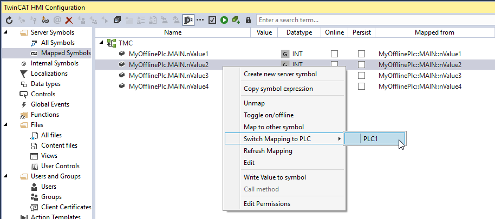Collapse the Files tree node
Viewport: 495px width, 219px height.
6,125
